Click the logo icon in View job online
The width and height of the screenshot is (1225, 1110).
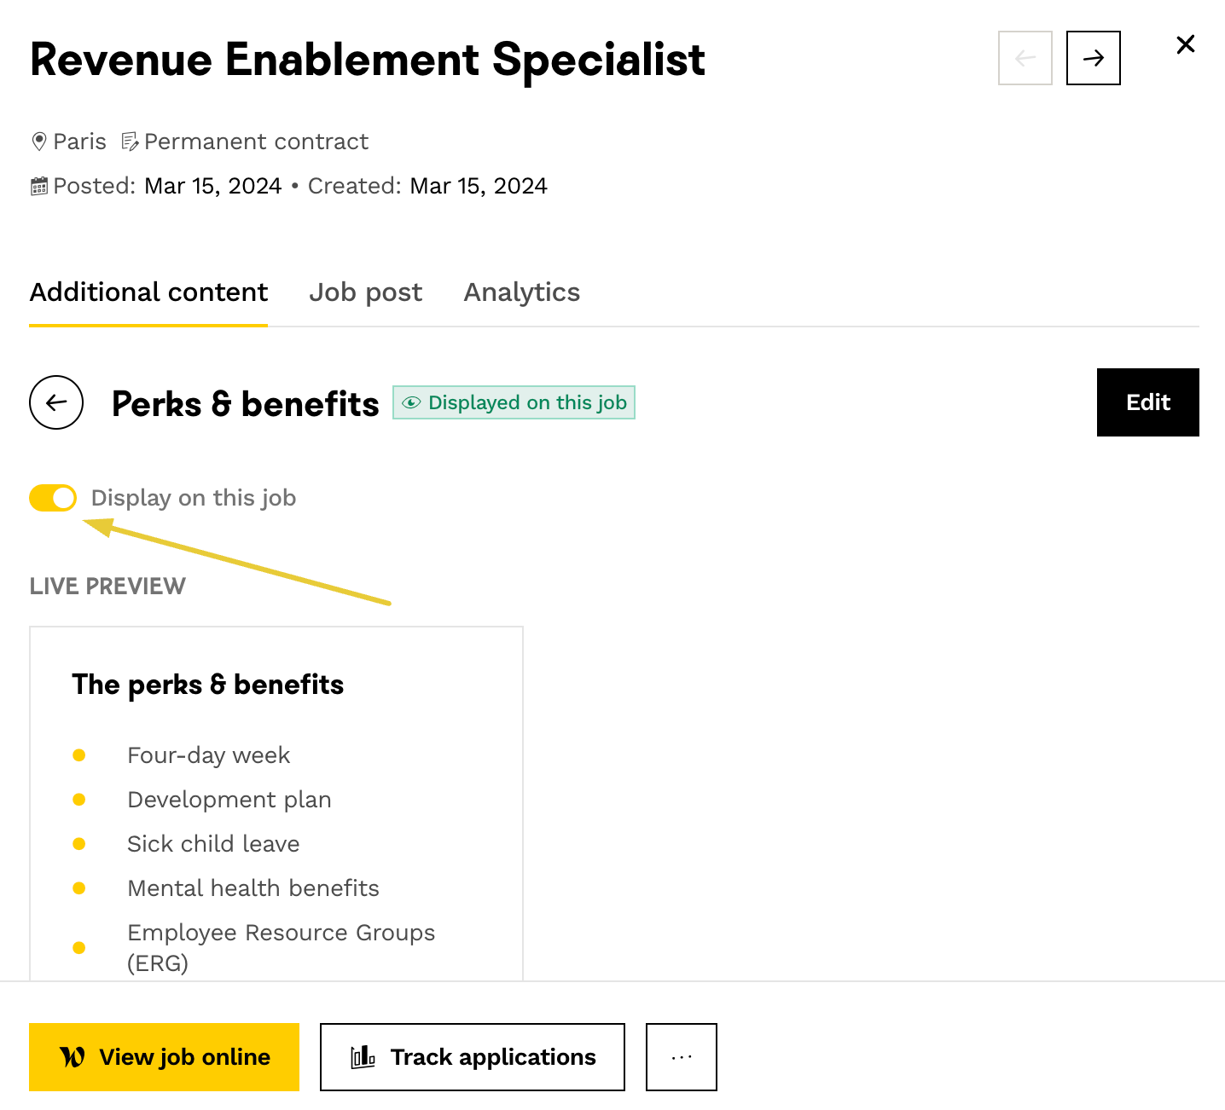[73, 1057]
